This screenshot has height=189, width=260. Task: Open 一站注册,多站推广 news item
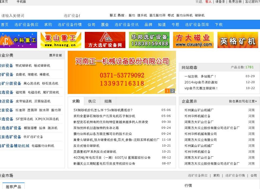pyautogui.click(x=200, y=76)
